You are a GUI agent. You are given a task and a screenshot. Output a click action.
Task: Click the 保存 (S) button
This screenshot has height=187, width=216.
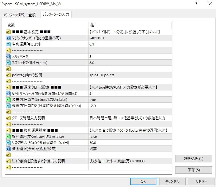[x=194, y=170]
